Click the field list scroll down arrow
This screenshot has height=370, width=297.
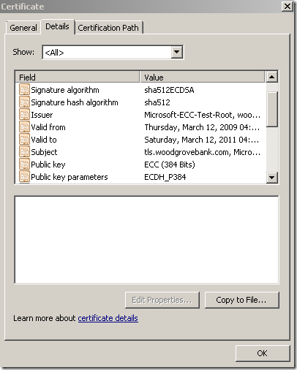point(271,177)
